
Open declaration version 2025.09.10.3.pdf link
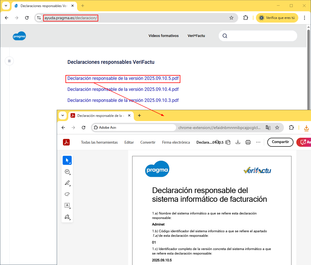pyautogui.click(x=123, y=100)
